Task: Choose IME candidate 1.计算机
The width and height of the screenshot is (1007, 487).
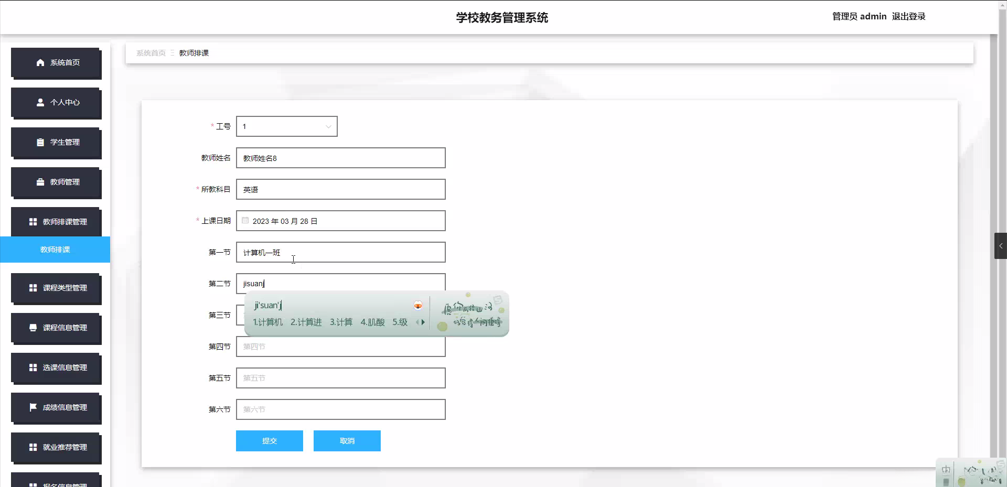Action: point(267,322)
